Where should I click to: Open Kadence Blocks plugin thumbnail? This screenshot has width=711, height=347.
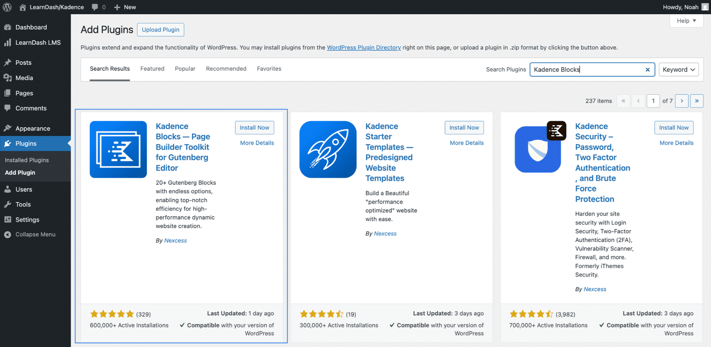tap(118, 150)
